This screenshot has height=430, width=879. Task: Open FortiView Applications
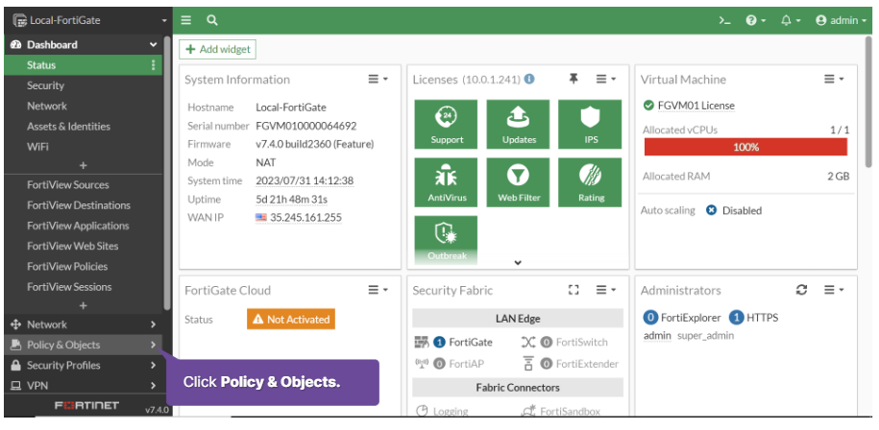(x=78, y=226)
